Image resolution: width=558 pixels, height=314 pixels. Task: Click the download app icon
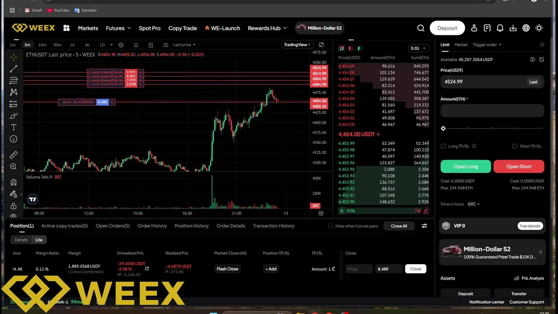(x=513, y=28)
